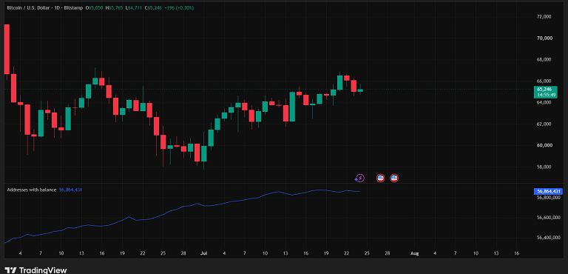
Task: Click the 'Addresses with balance' indicator label
Action: click(x=32, y=190)
